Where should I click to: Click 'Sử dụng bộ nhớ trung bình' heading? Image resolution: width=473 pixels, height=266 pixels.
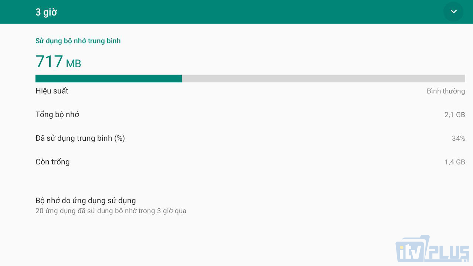78,41
